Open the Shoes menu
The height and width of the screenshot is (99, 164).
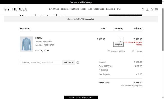coord(83,9)
